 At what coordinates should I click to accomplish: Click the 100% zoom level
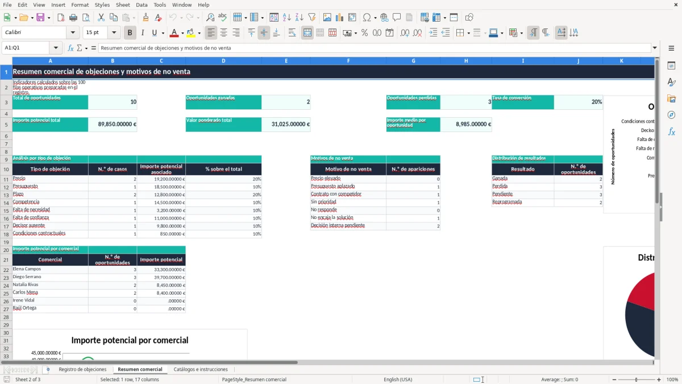coord(672,379)
